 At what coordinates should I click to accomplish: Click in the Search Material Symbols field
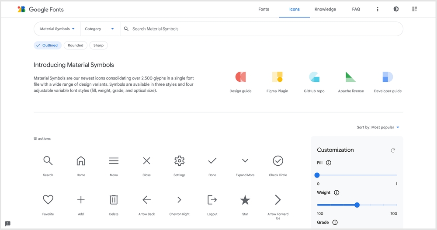pos(261,29)
